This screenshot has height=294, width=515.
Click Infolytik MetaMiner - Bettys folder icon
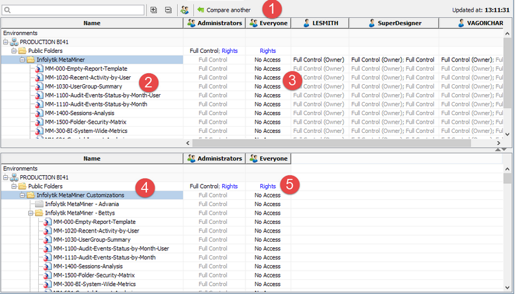(39, 213)
